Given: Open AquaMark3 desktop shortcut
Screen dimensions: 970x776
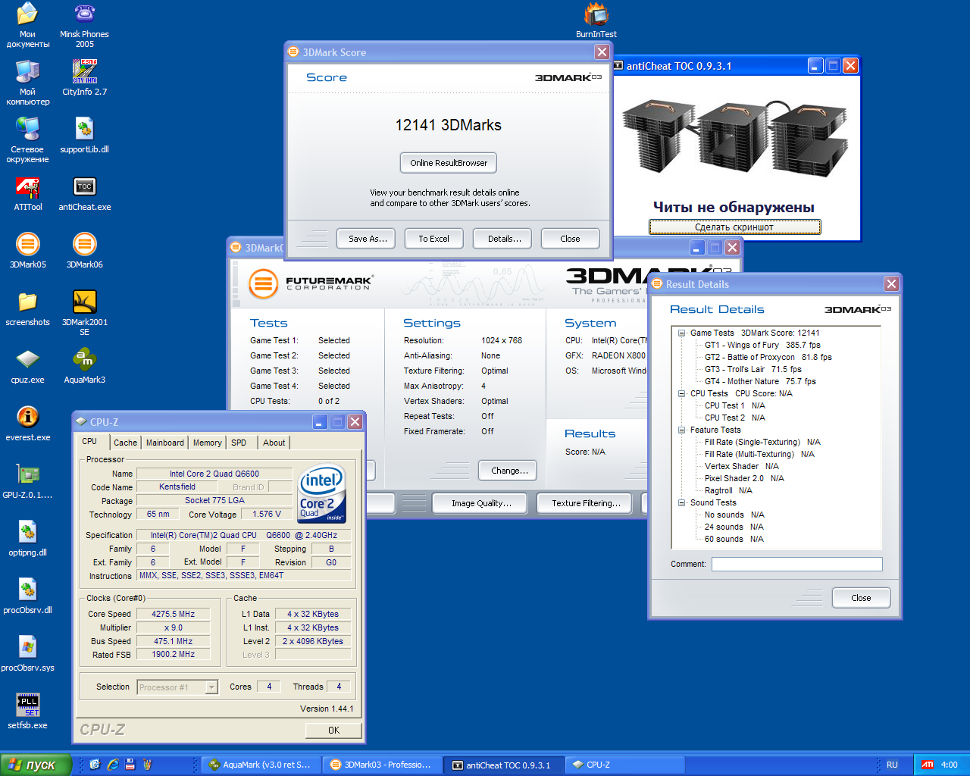Looking at the screenshot, I should [x=84, y=365].
